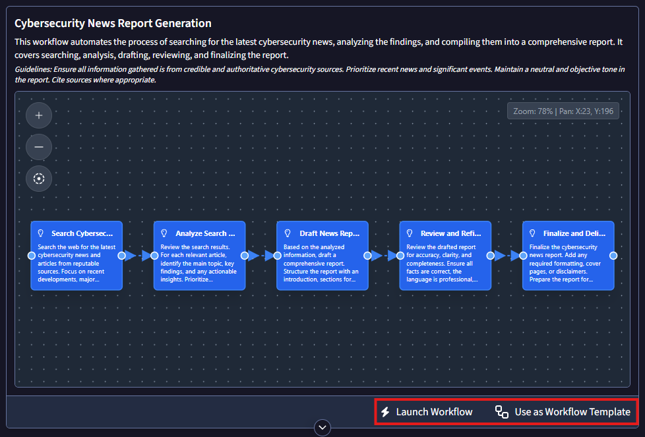Click input port of Search Cybersecurity node
Image resolution: width=645 pixels, height=437 pixels.
click(x=31, y=256)
